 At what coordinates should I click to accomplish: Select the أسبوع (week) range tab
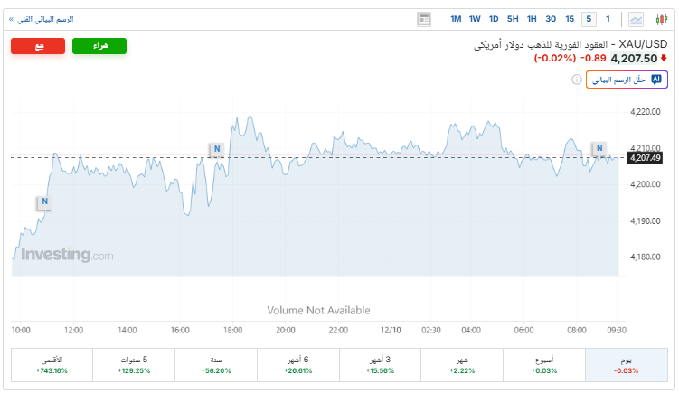(x=544, y=364)
